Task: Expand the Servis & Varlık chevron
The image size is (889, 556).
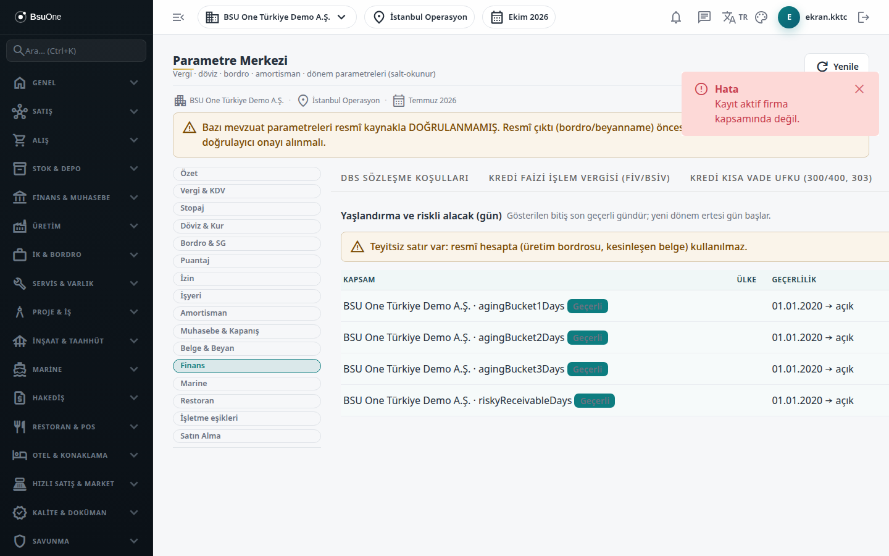Action: (134, 284)
